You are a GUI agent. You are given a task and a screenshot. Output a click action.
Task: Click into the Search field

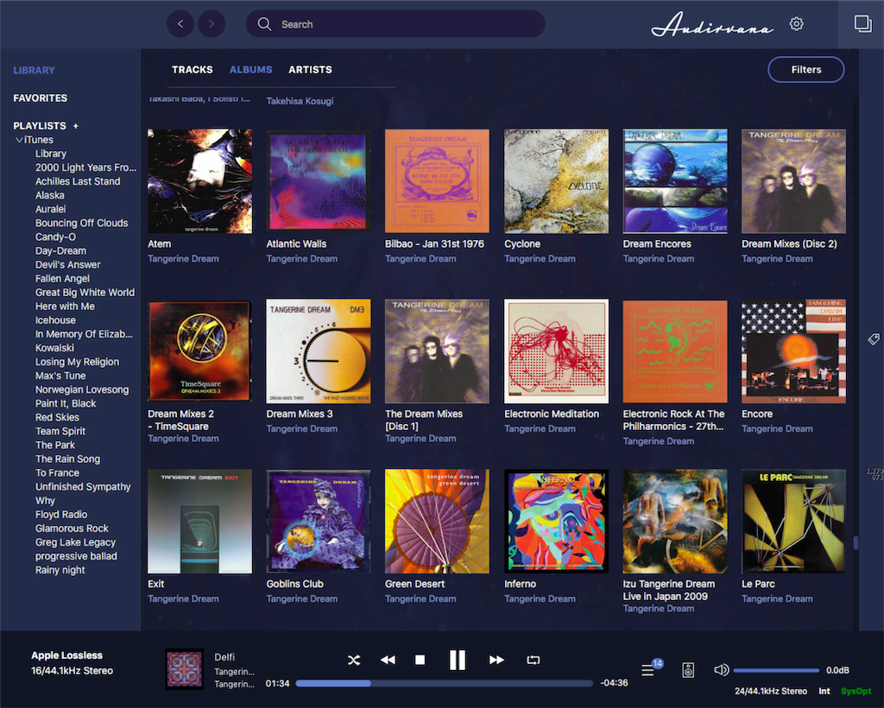point(395,23)
